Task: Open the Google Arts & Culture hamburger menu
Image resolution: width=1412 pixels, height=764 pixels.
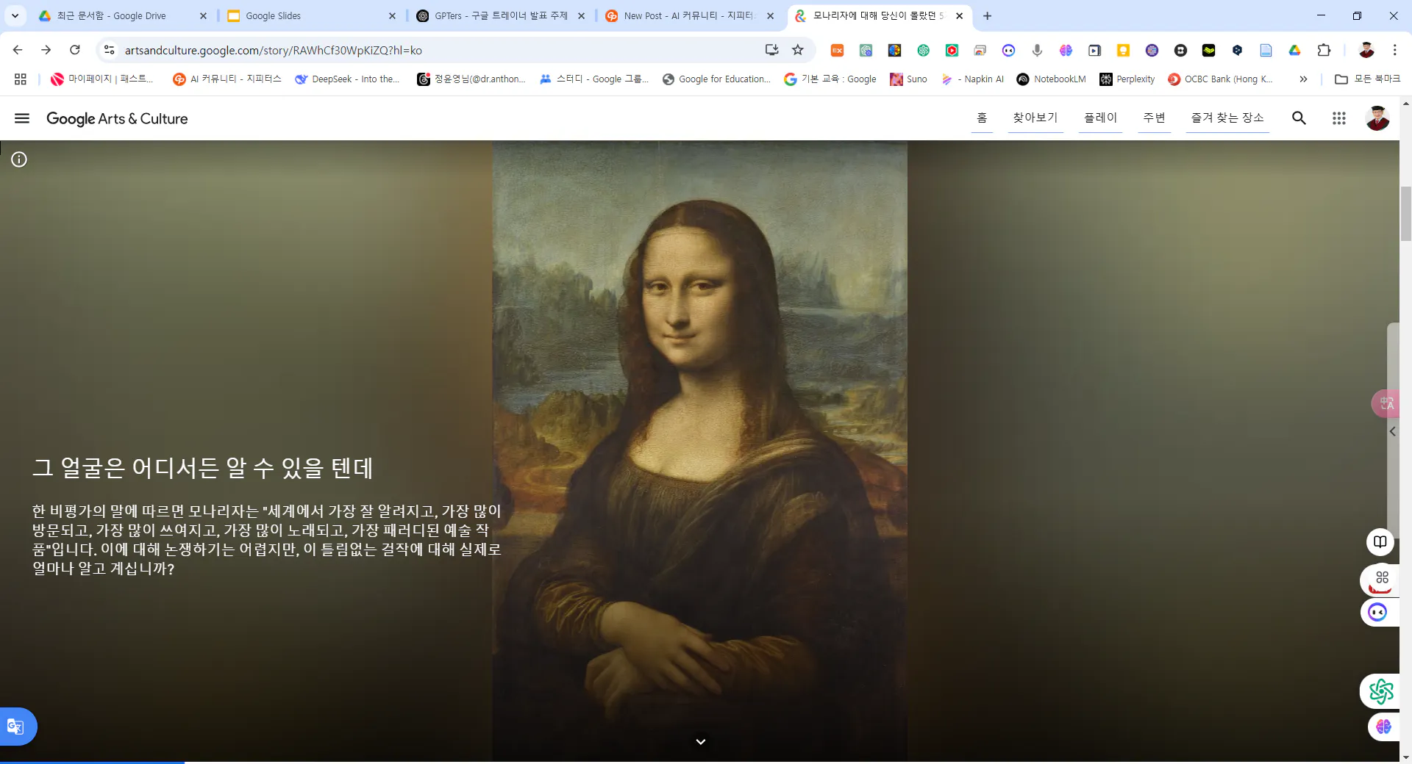Action: pyautogui.click(x=22, y=118)
